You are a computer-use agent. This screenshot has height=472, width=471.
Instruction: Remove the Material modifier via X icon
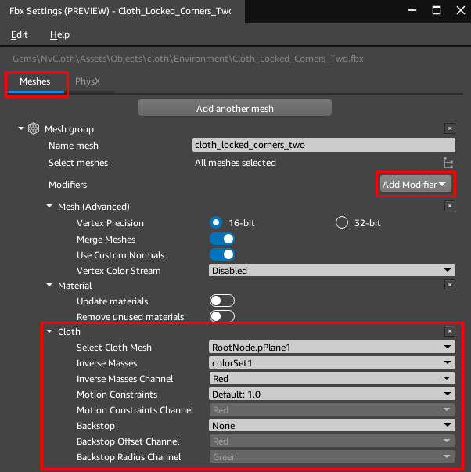click(449, 286)
